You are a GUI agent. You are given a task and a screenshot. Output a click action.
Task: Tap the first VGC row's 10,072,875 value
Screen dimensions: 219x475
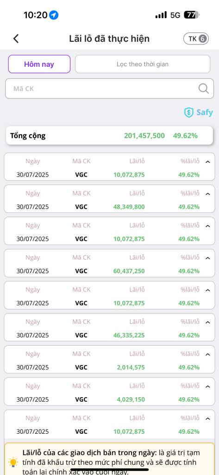point(129,175)
